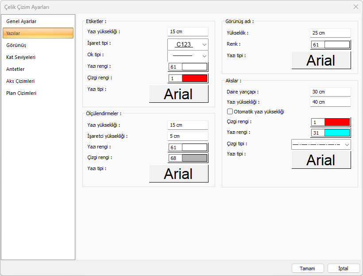Go to the Kat Seviyeleri section

[x=21, y=57]
